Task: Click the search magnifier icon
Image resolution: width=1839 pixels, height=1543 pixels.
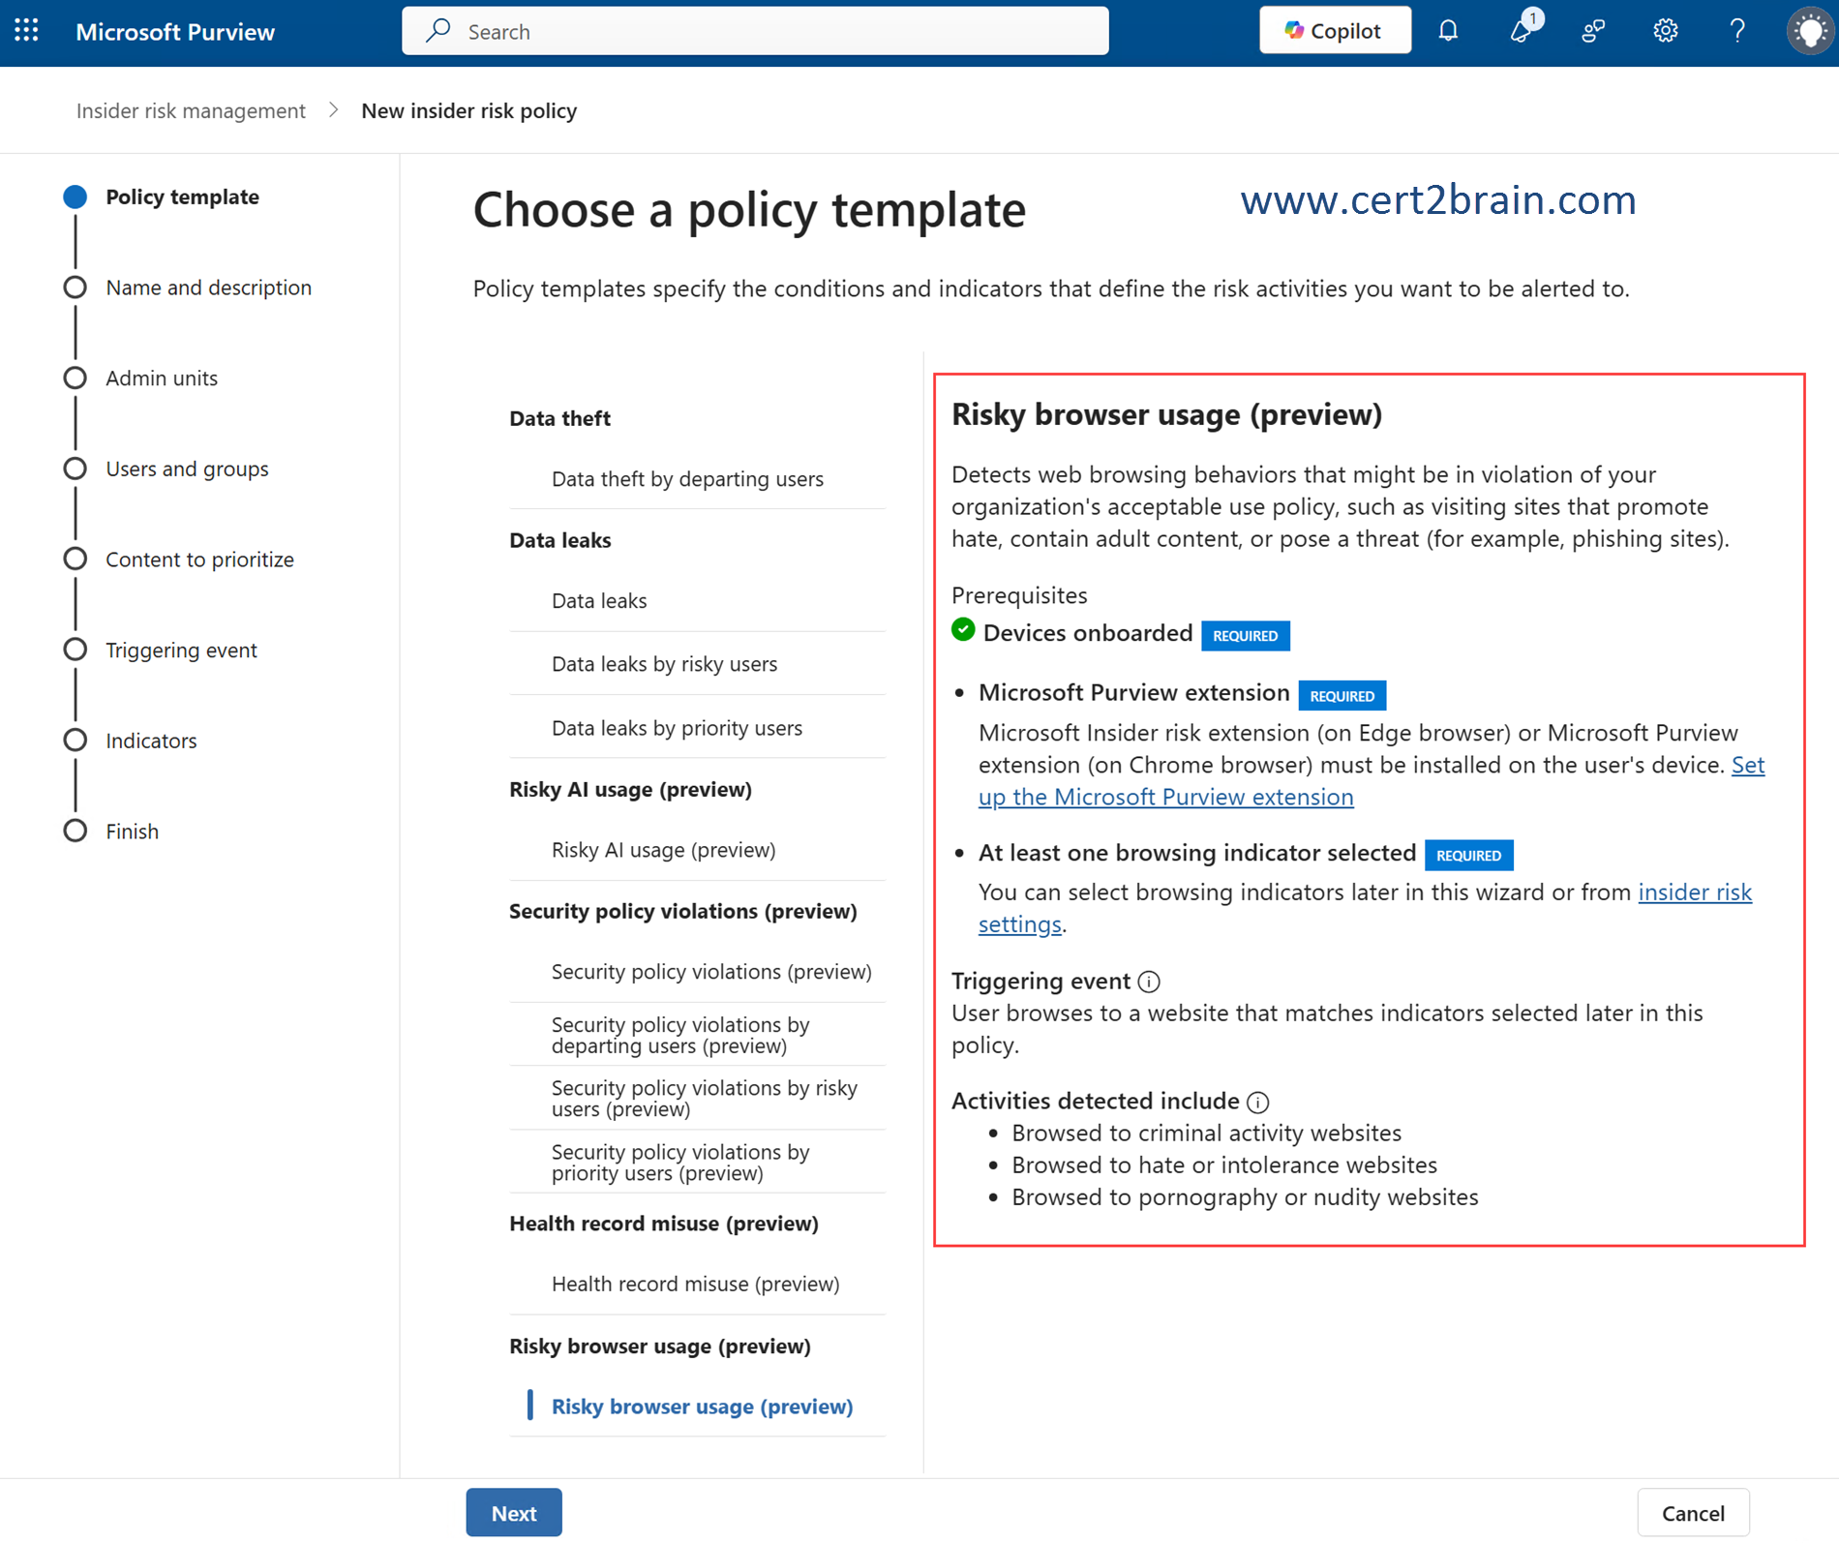Action: coord(438,30)
